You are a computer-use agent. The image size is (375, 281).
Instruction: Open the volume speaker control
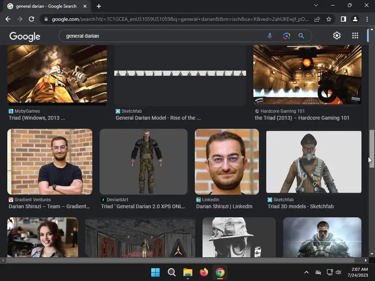point(338,272)
